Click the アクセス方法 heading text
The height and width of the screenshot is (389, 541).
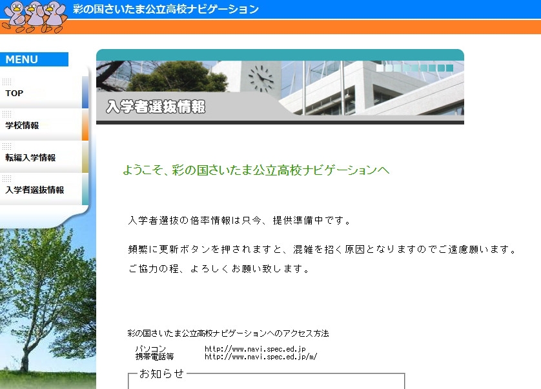click(x=228, y=333)
